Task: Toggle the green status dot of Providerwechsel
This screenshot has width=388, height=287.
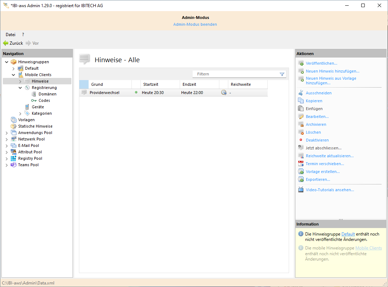Action: pos(136,93)
